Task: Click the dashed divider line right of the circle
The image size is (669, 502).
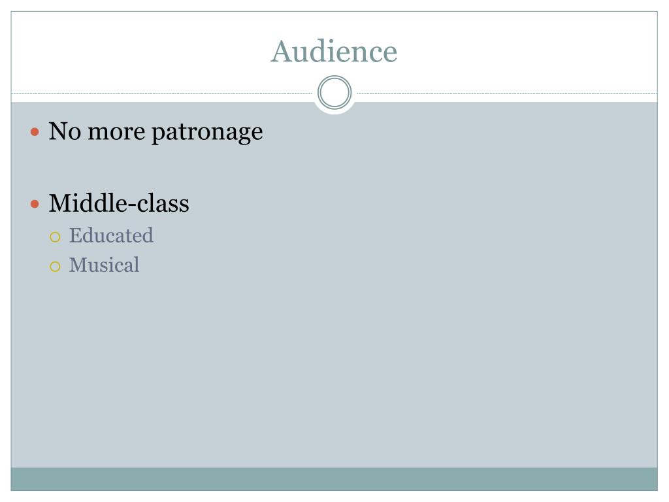Action: pos(507,93)
